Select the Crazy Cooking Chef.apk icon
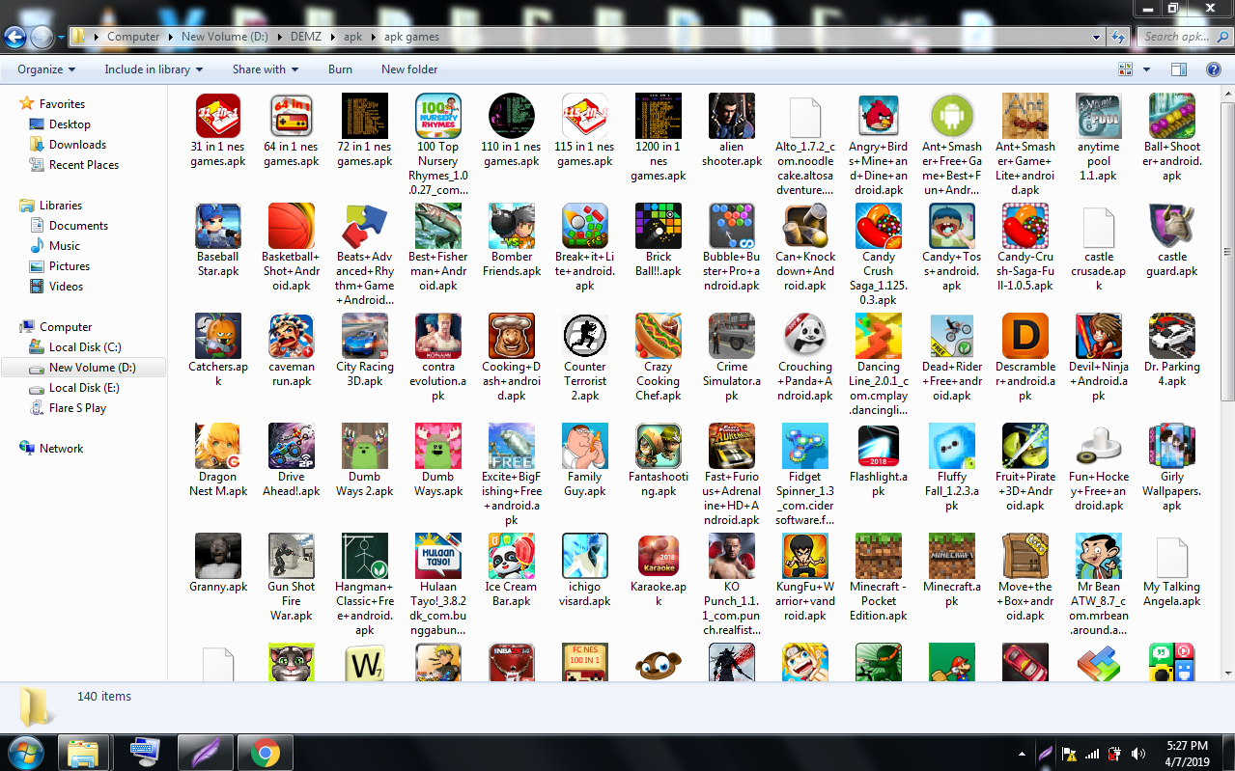Screen dimensions: 1235x771 [658, 336]
